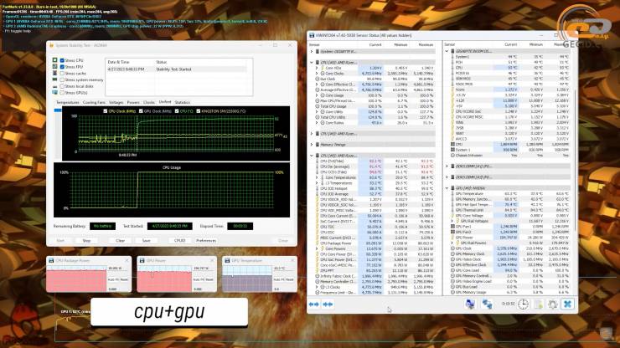
Task: Expand Memory Timings sensor group
Action: click(x=312, y=145)
